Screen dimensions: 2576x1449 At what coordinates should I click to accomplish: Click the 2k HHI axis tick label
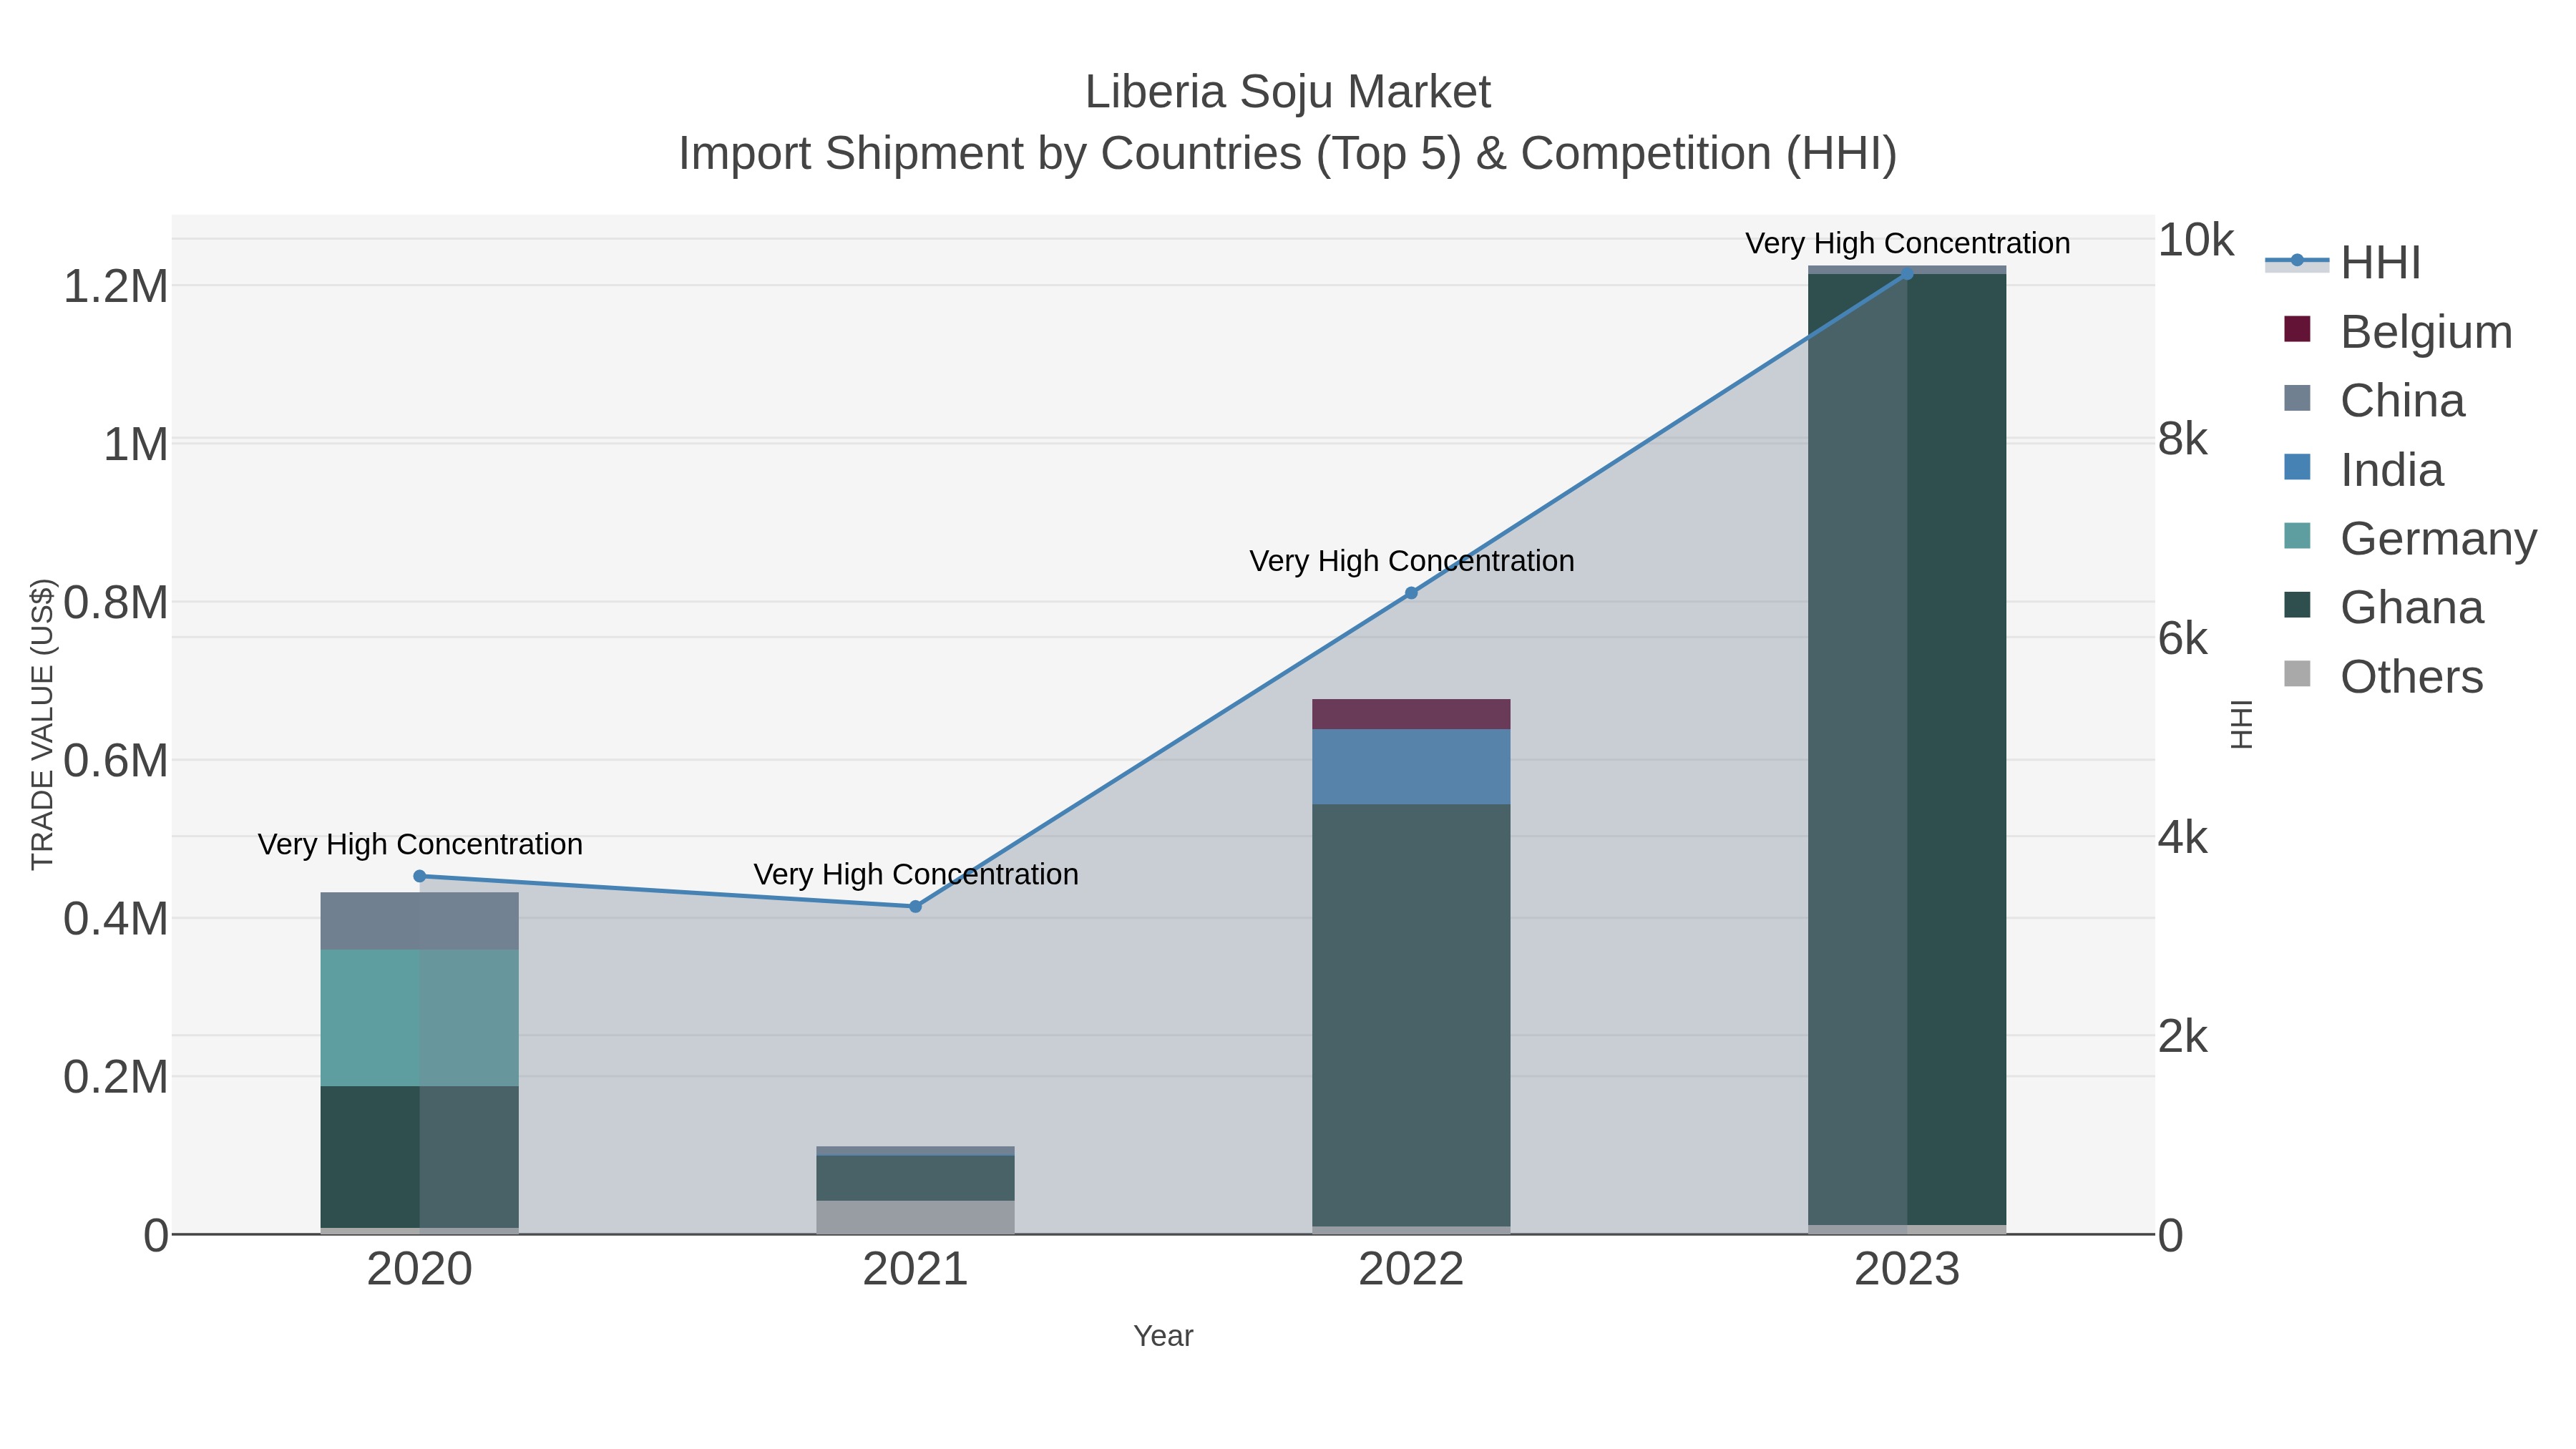click(2182, 1037)
